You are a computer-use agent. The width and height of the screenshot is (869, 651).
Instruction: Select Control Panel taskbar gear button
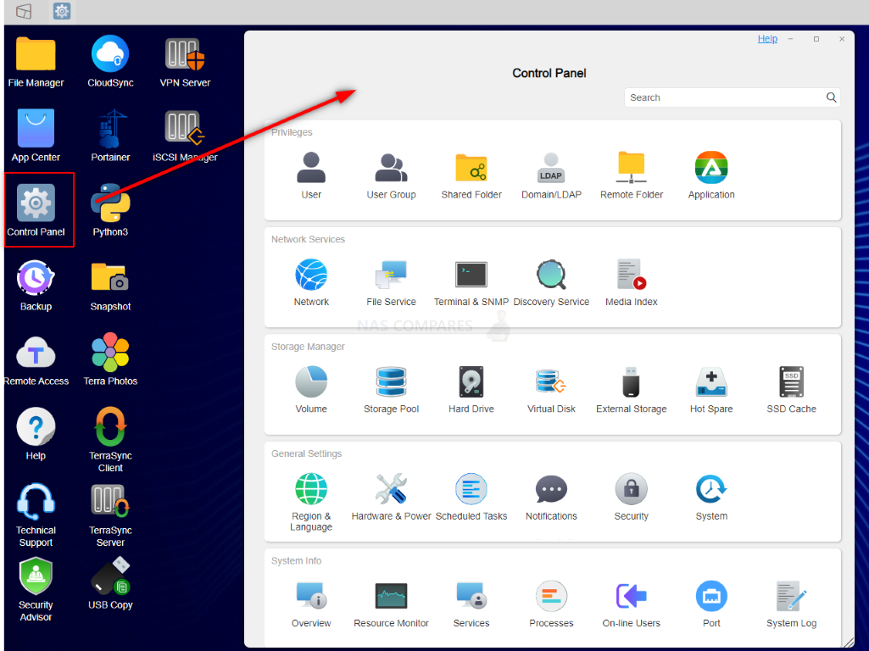[x=62, y=11]
